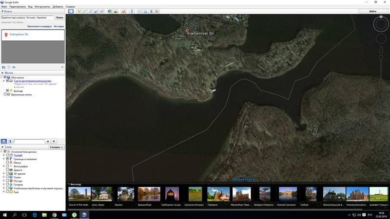Expand the Границы и названия layer
Viewport: 390px width, 219px height.
[4, 159]
